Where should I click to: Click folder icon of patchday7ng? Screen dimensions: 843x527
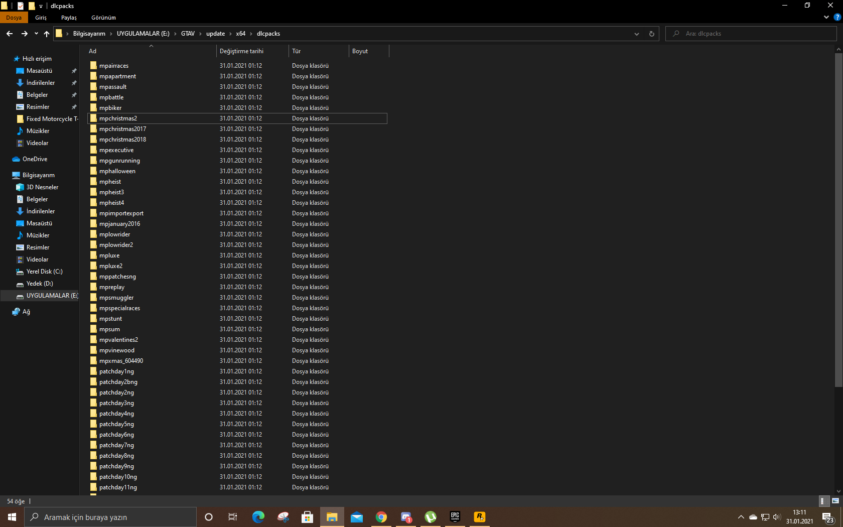[x=93, y=445]
